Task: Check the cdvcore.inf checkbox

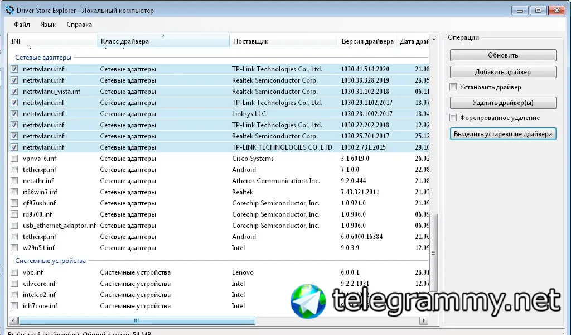Action: click(x=14, y=284)
